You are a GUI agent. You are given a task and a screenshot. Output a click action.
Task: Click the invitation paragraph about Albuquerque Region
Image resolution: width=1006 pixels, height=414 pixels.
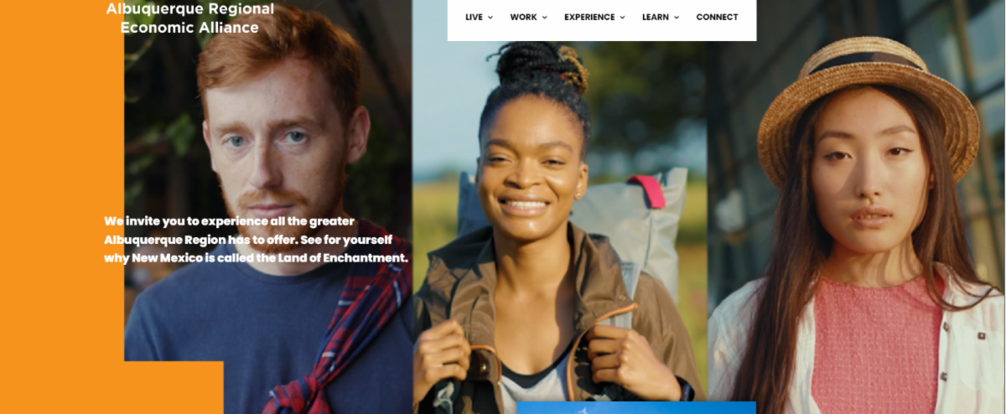coord(257,240)
